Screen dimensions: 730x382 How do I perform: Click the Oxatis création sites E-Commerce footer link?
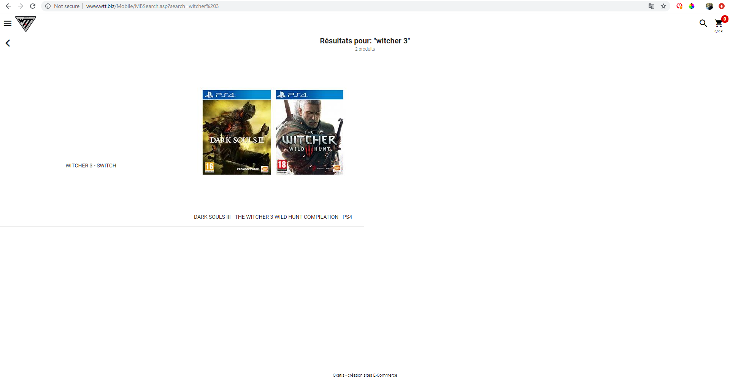coord(365,375)
